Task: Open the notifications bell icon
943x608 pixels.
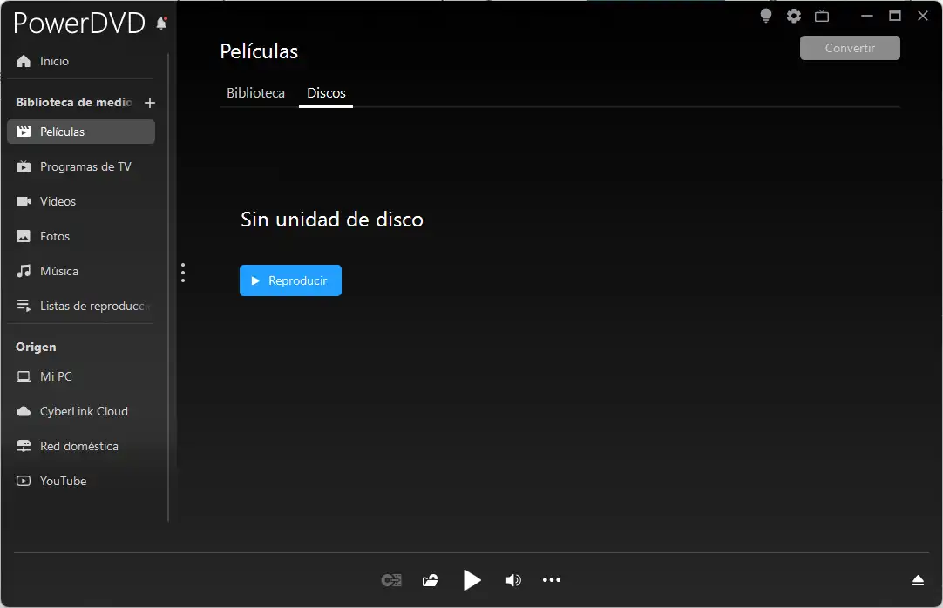Action: [x=161, y=24]
